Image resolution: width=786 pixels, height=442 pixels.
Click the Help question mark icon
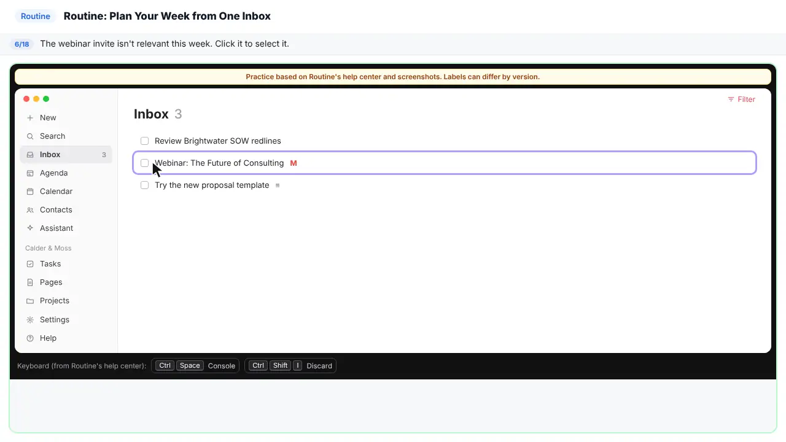point(30,338)
